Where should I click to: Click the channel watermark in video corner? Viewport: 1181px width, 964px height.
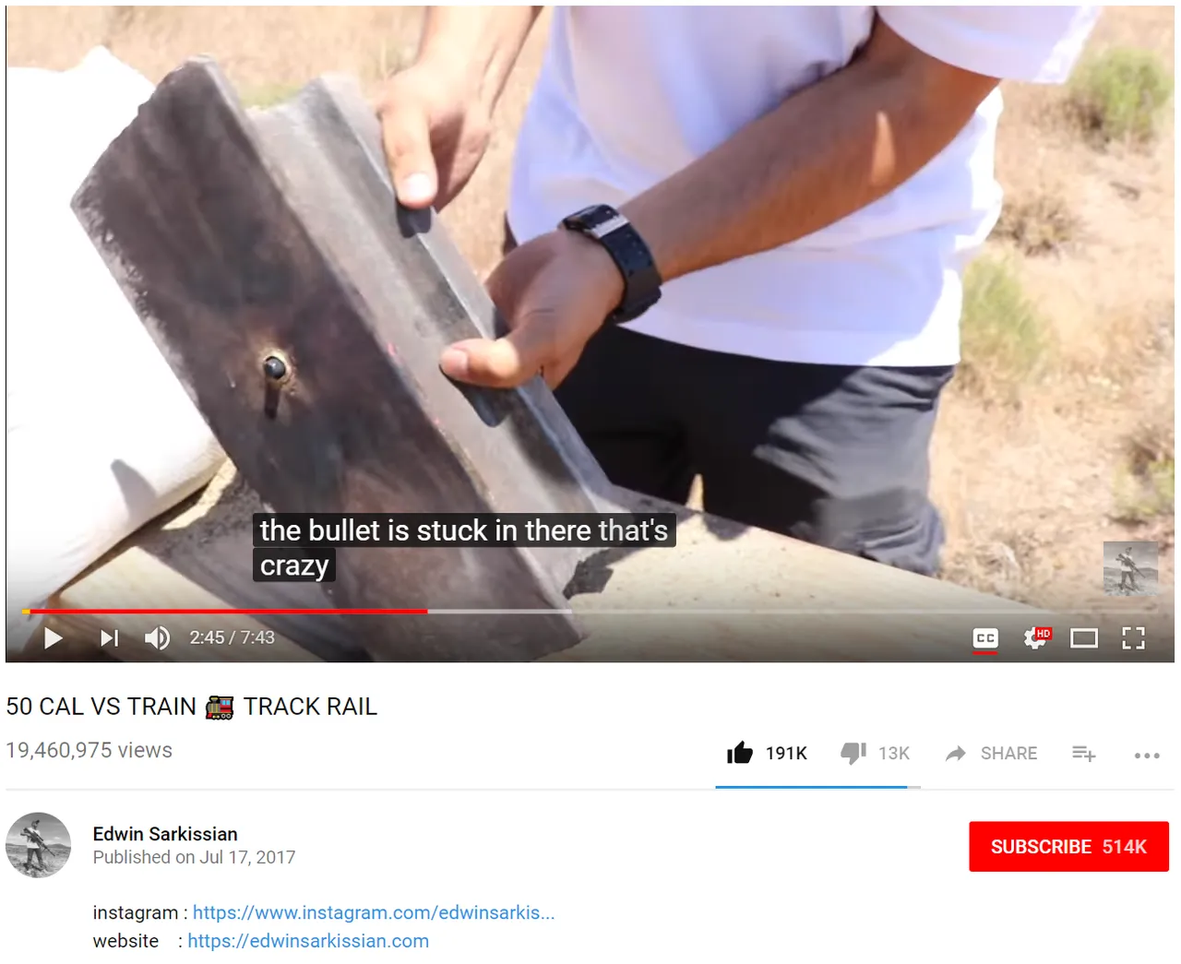[1130, 568]
